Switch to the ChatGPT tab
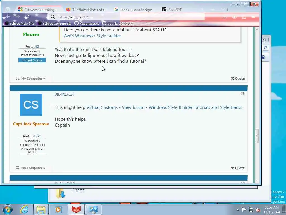Image resolution: width=286 pixels, height=215 pixels. tap(175, 10)
